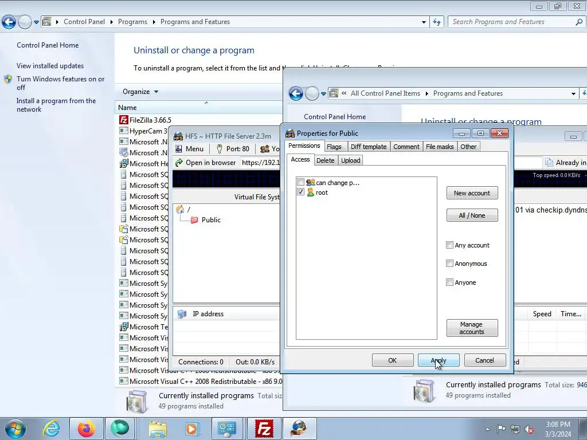The width and height of the screenshot is (587, 440).
Task: Open the Action Center flag tray icon
Action: [501, 430]
